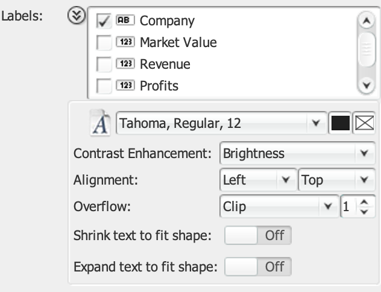Open the Overflow Clip dropdown
381x292 pixels.
pyautogui.click(x=278, y=207)
